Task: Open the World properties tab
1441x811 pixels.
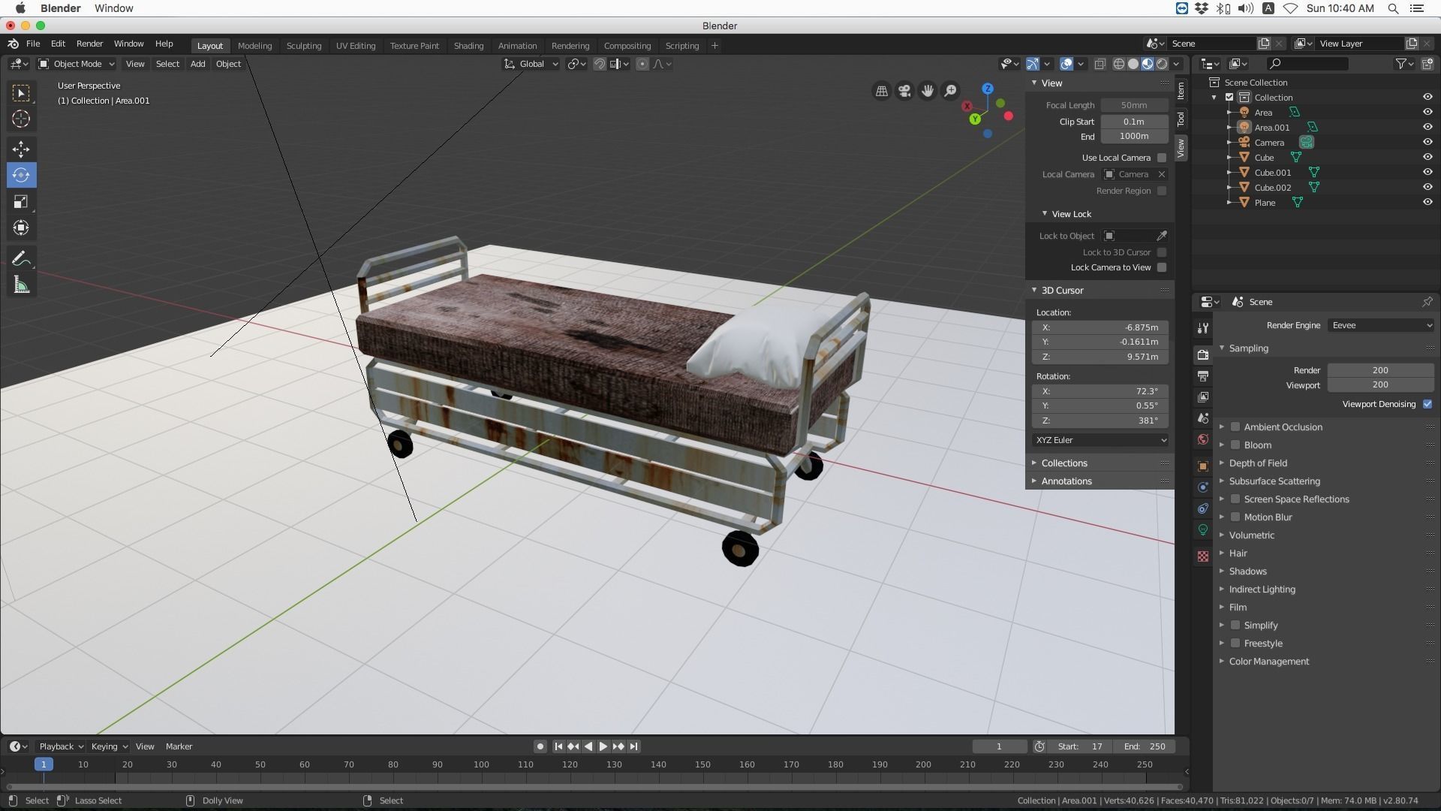Action: point(1203,439)
